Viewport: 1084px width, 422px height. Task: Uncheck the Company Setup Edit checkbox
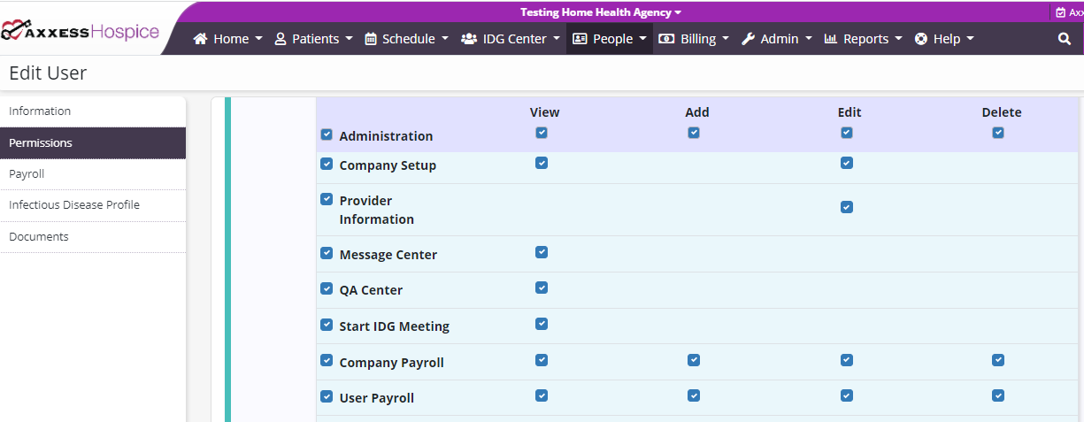[x=847, y=163]
